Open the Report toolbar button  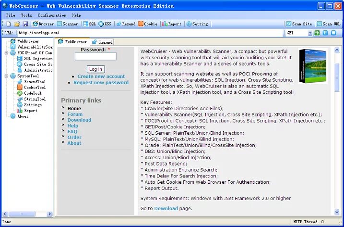[x=172, y=24]
